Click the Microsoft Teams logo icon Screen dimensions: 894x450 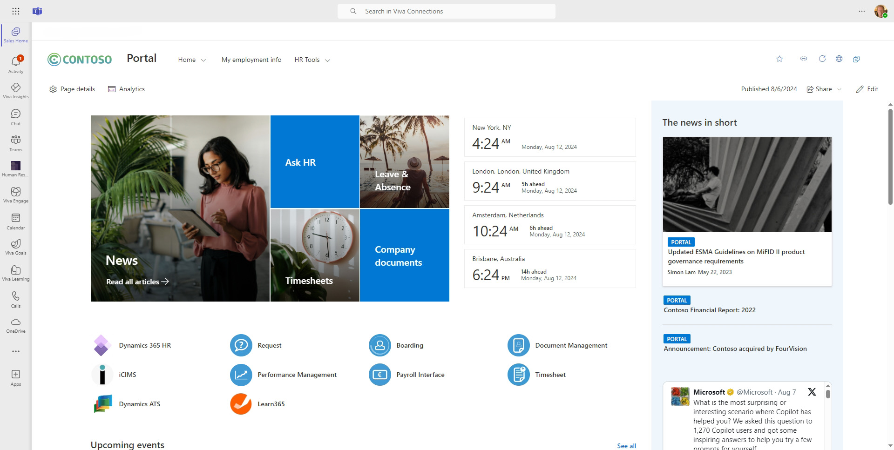click(37, 11)
